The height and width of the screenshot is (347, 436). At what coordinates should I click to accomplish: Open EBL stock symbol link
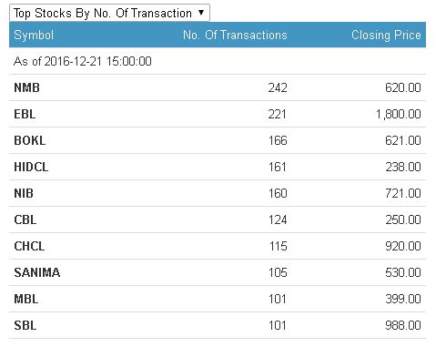click(x=25, y=114)
